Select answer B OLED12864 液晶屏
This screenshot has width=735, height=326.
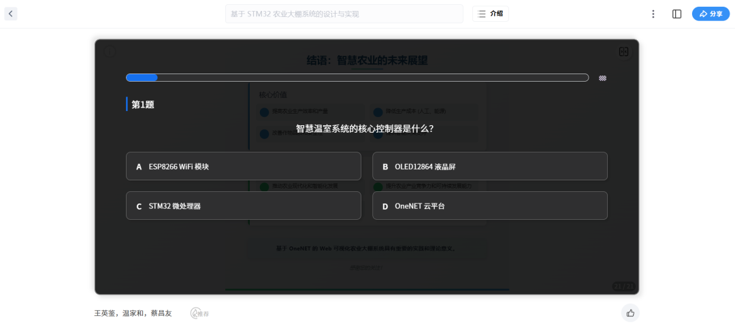(490, 166)
